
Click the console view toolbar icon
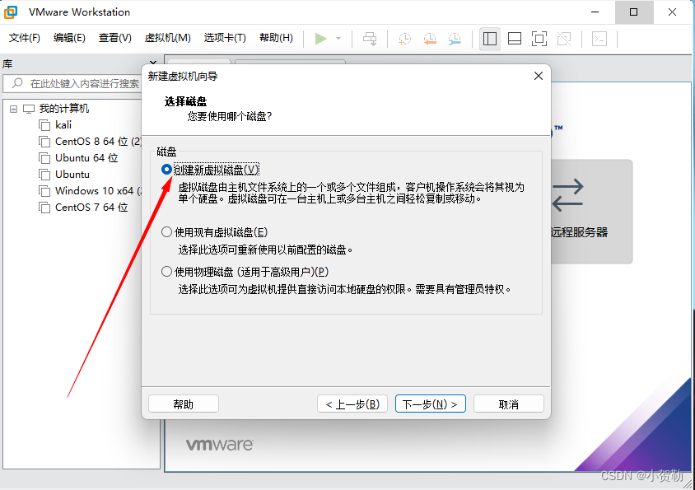(599, 39)
